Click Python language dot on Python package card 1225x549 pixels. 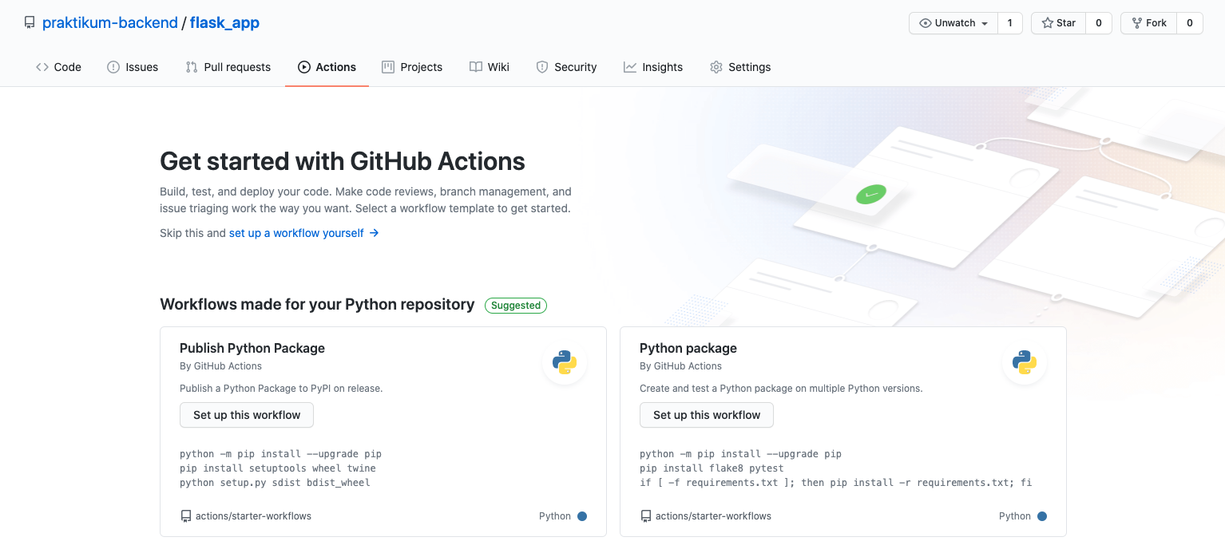(x=1042, y=516)
